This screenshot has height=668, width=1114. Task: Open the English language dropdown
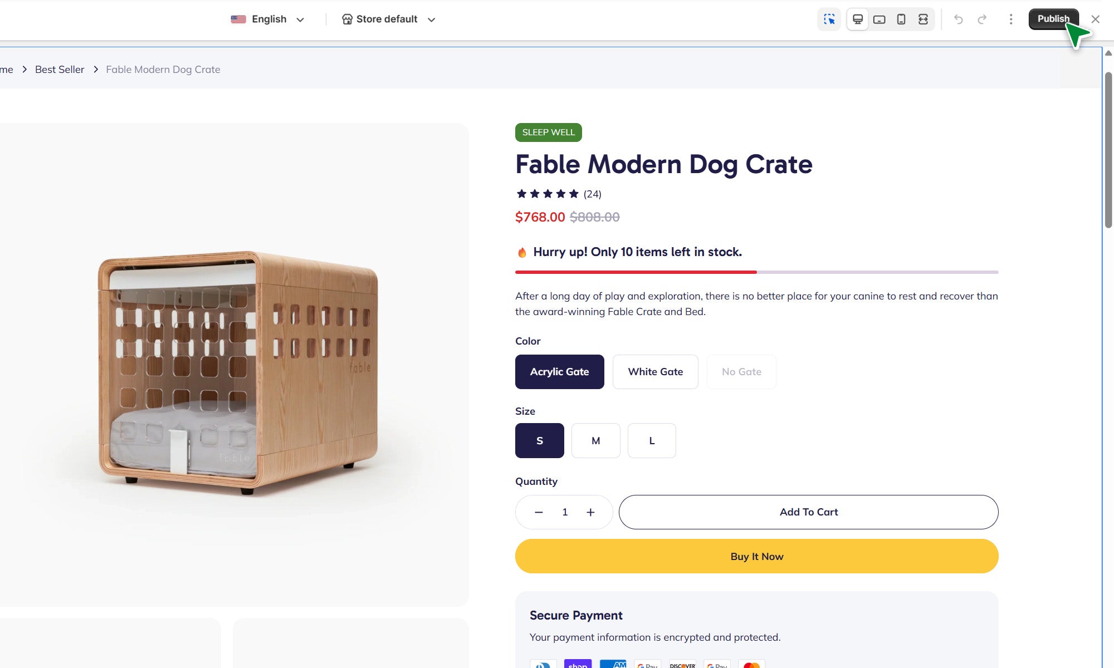pos(268,19)
